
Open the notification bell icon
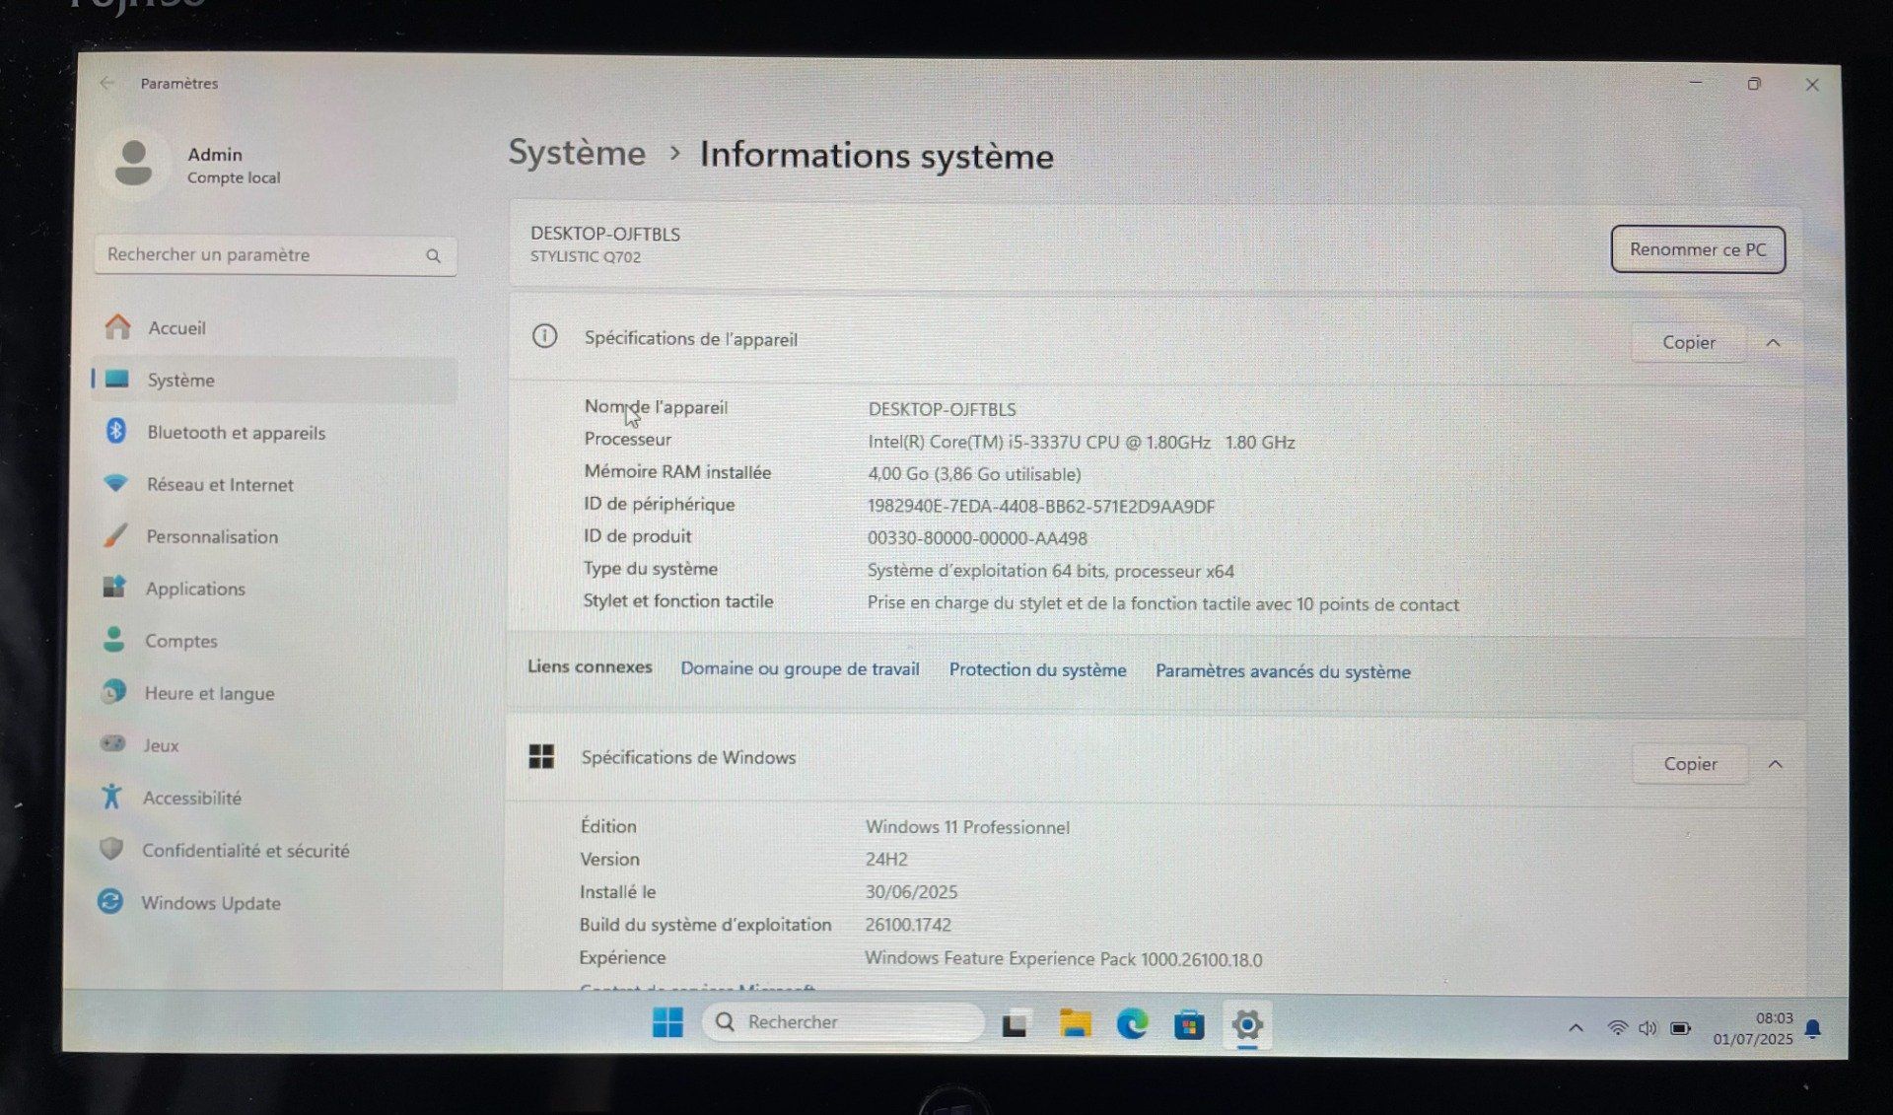point(1812,1029)
